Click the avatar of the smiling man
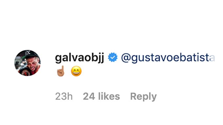Screen dimensions: 223x125 (28, 63)
